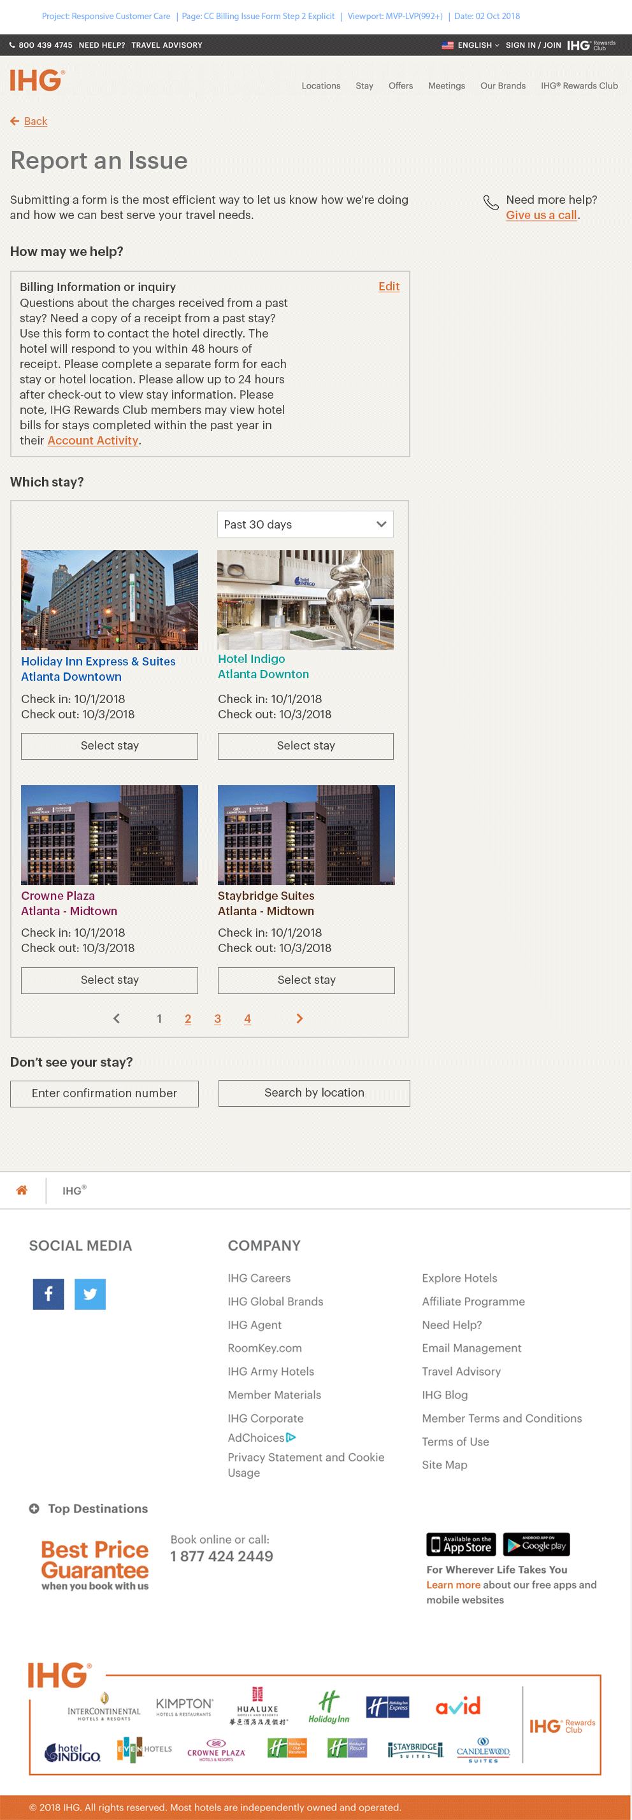This screenshot has width=632, height=1820.
Task: Go to next page of stays arrow
Action: pos(299,1018)
